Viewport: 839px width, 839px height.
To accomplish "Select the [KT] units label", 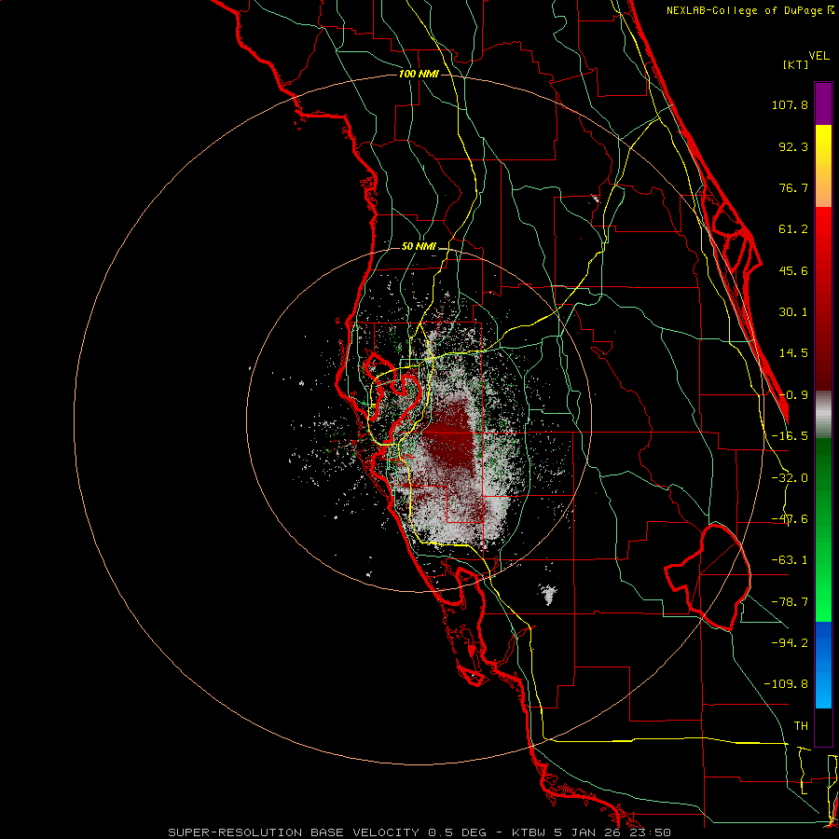I will 796,64.
